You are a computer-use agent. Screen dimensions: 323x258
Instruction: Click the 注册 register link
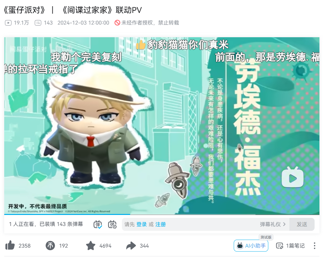point(160,224)
